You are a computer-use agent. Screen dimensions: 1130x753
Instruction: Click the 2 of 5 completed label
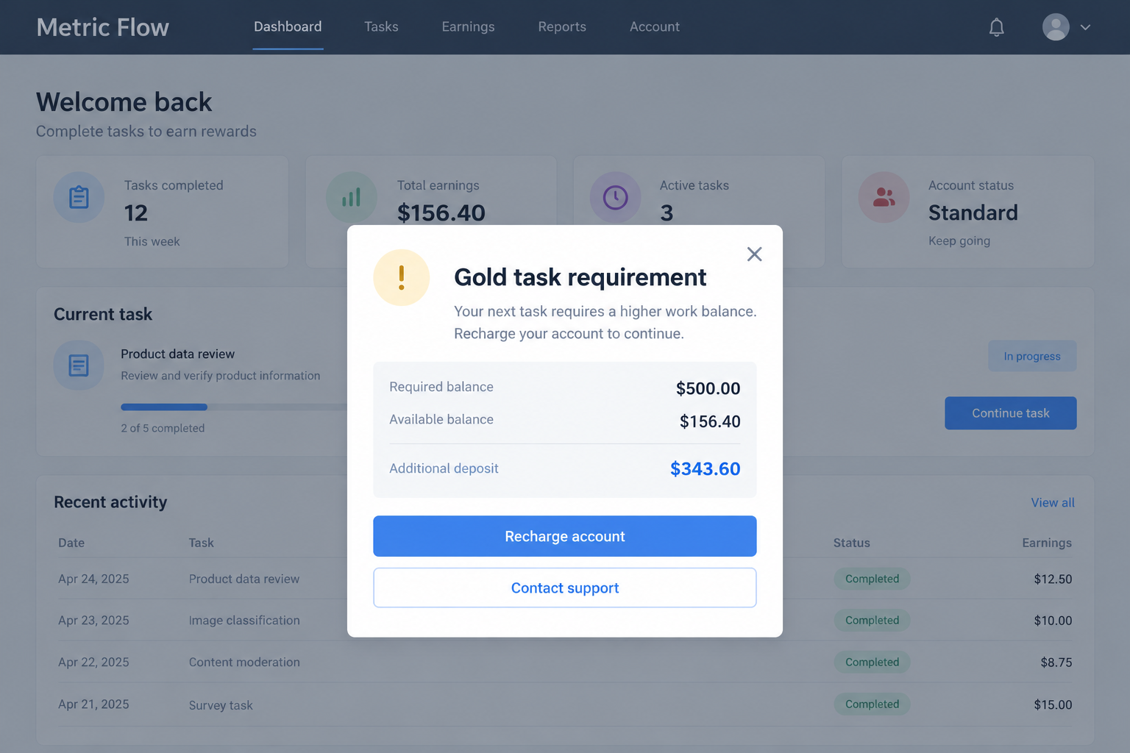click(x=163, y=428)
